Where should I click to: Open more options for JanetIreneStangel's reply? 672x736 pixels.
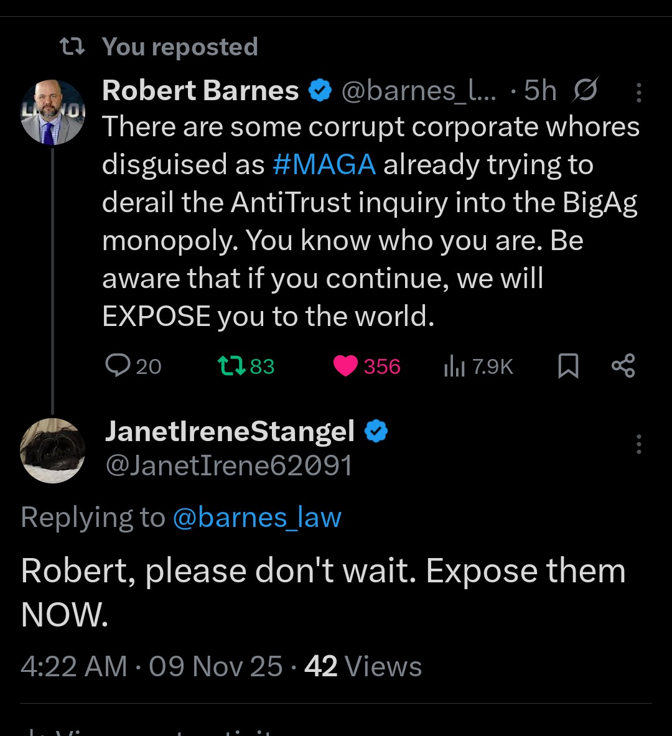click(x=638, y=444)
